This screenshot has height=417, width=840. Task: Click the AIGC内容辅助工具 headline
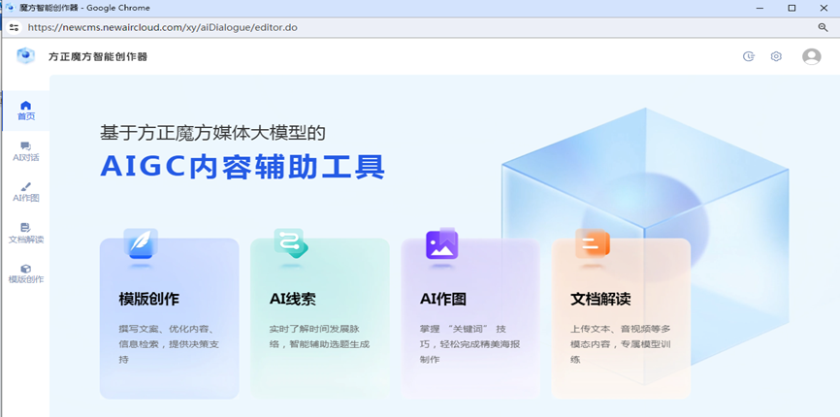click(x=242, y=167)
